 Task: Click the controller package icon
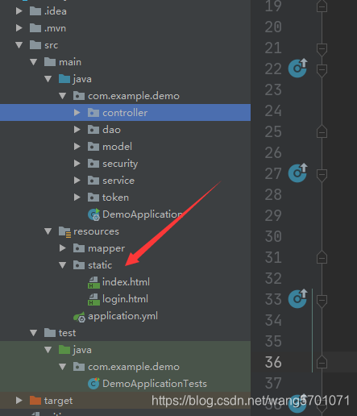tap(93, 113)
